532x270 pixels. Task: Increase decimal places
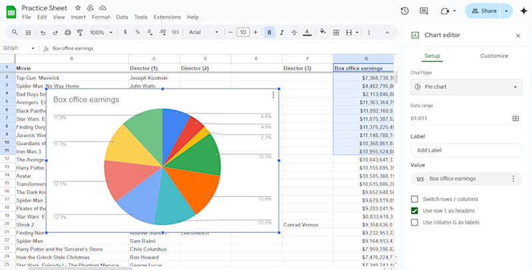[162, 32]
